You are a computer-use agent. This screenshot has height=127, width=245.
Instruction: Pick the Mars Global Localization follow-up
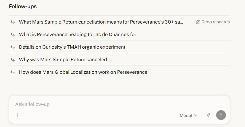tap(83, 72)
